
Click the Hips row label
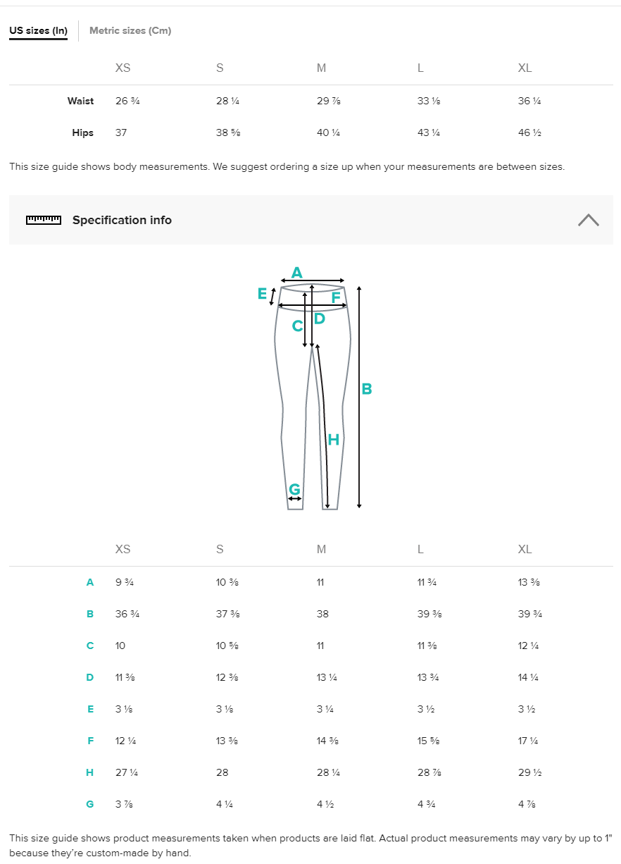tap(82, 132)
